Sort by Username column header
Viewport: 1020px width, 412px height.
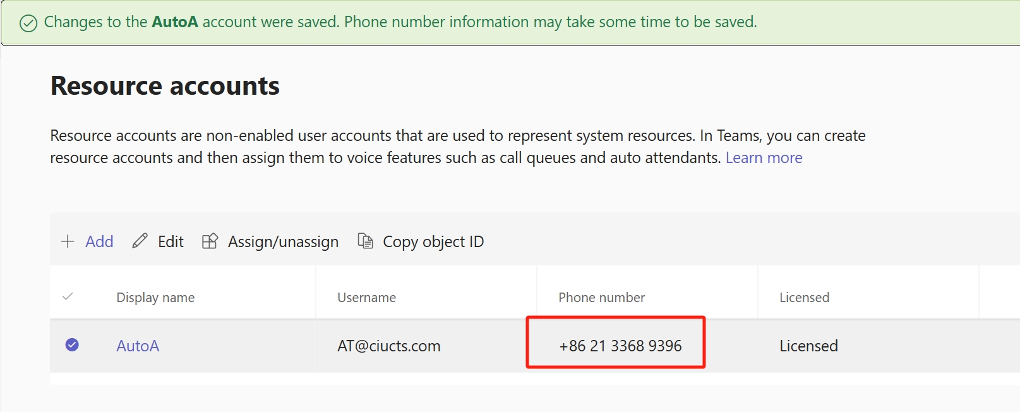tap(366, 298)
